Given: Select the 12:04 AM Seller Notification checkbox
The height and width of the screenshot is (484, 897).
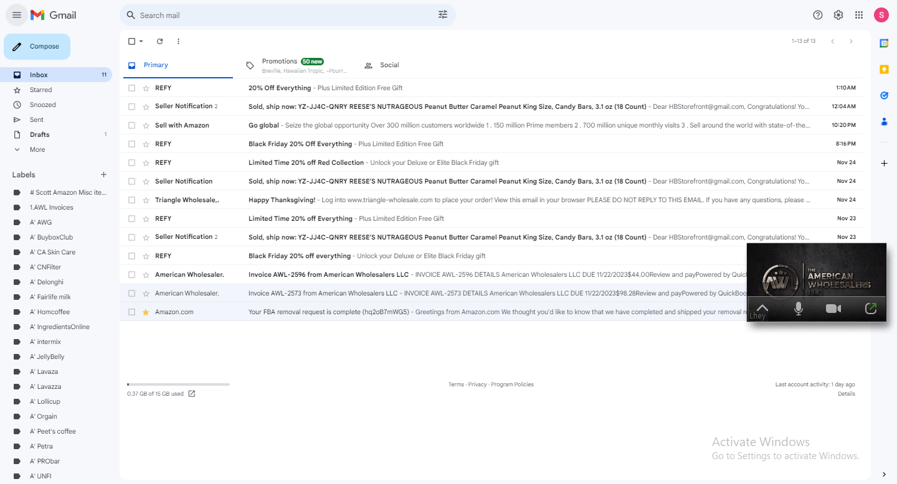Looking at the screenshot, I should click(131, 107).
